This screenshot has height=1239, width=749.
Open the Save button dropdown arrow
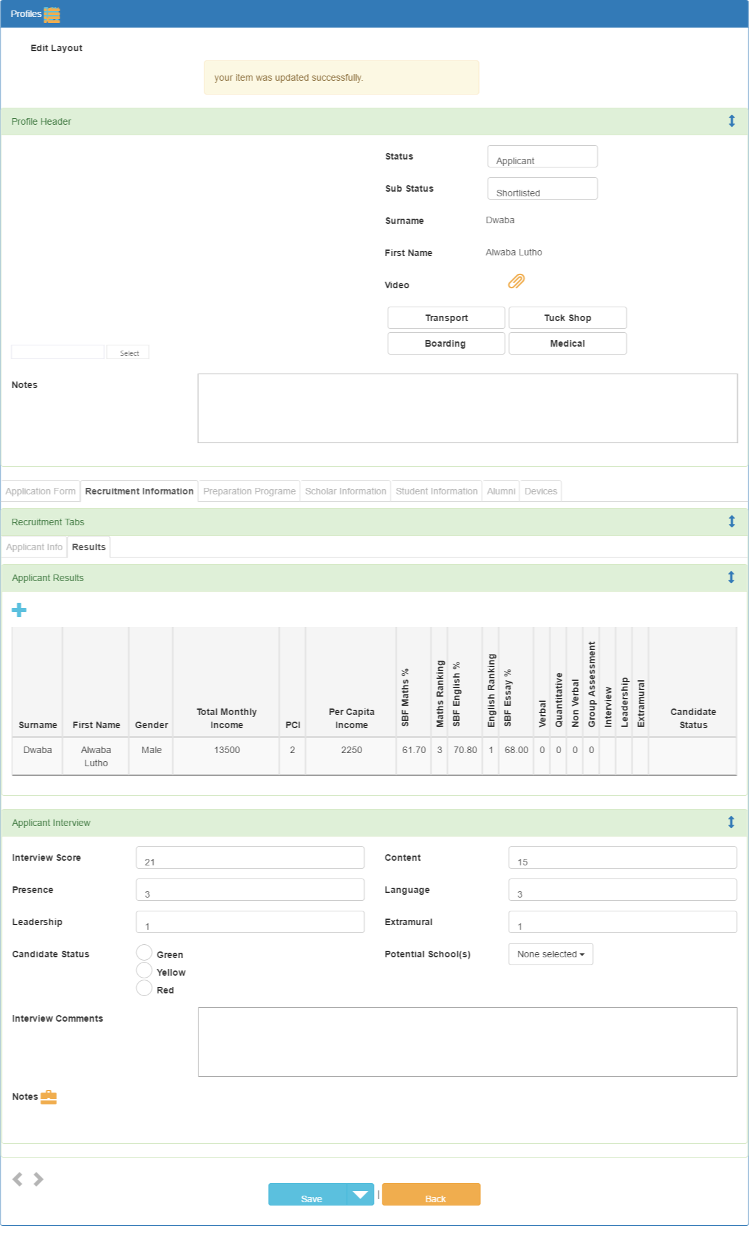click(360, 1194)
